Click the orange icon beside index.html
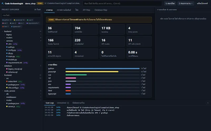211x131 pixels. point(7,81)
